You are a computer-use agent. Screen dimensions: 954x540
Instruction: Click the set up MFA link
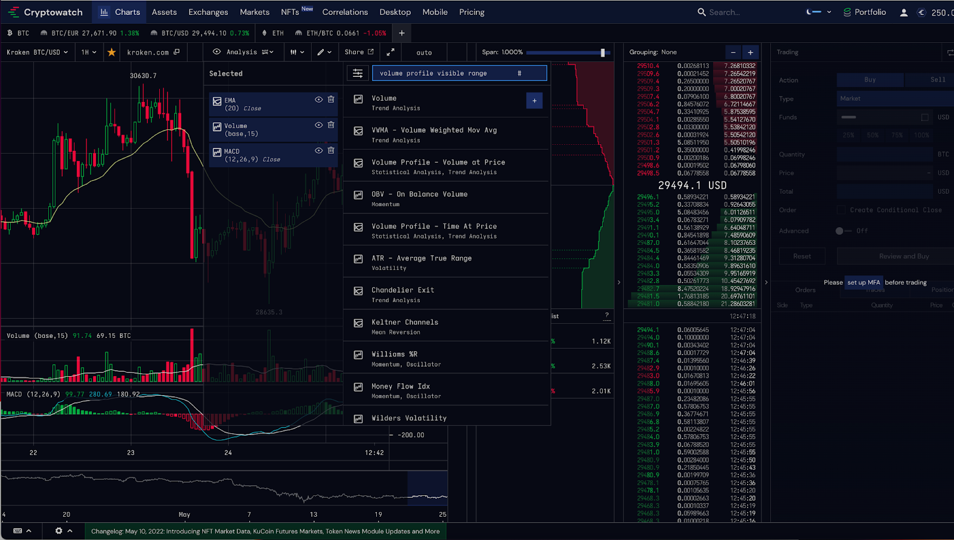(863, 283)
